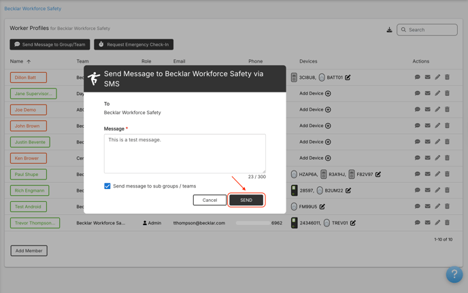Download worker profiles list icon
468x293 pixels.
click(389, 30)
